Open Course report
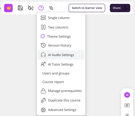The image size is (135, 116). point(61,82)
